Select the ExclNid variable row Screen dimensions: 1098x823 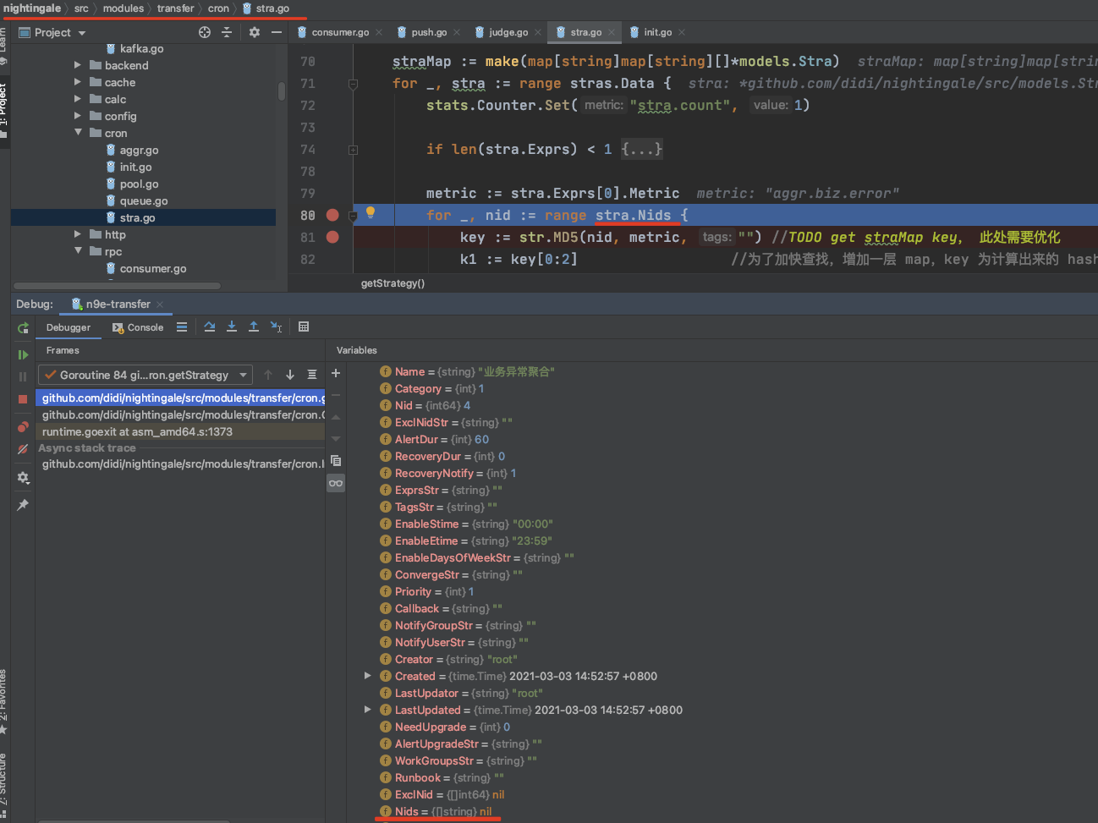pos(442,794)
